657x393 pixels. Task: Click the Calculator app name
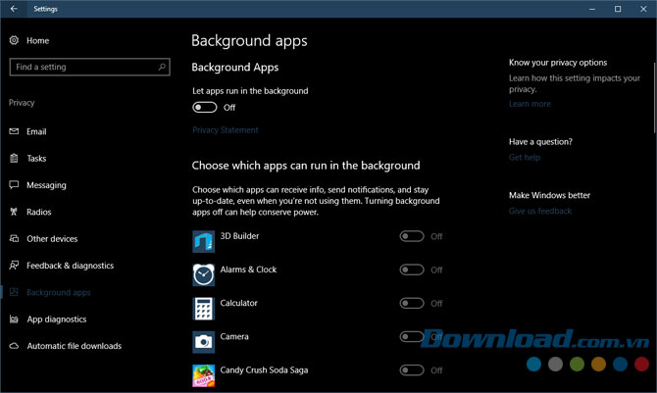(x=239, y=303)
